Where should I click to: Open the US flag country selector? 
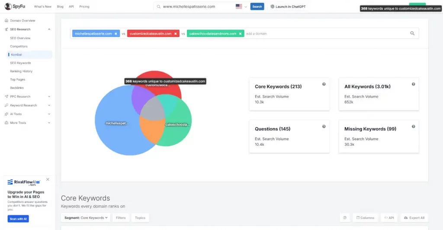coord(241,6)
